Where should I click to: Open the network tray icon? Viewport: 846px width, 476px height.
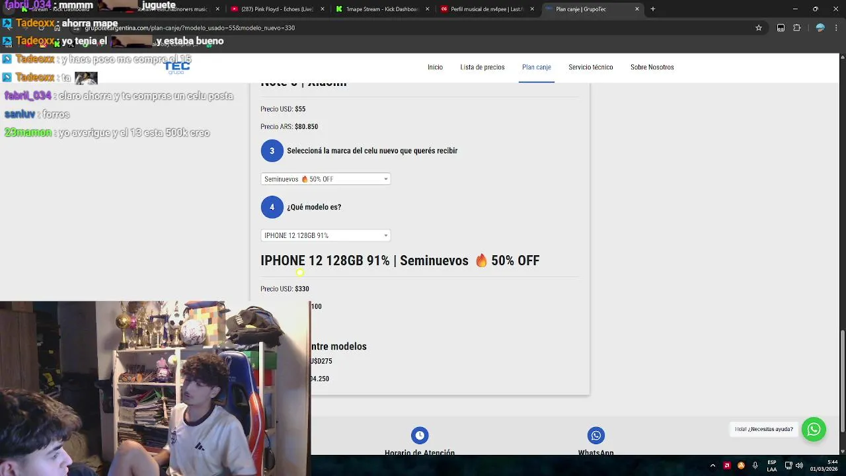point(788,465)
